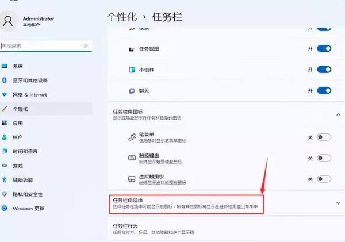
Task: Click the 笔菜单 label text
Action: pos(146,134)
